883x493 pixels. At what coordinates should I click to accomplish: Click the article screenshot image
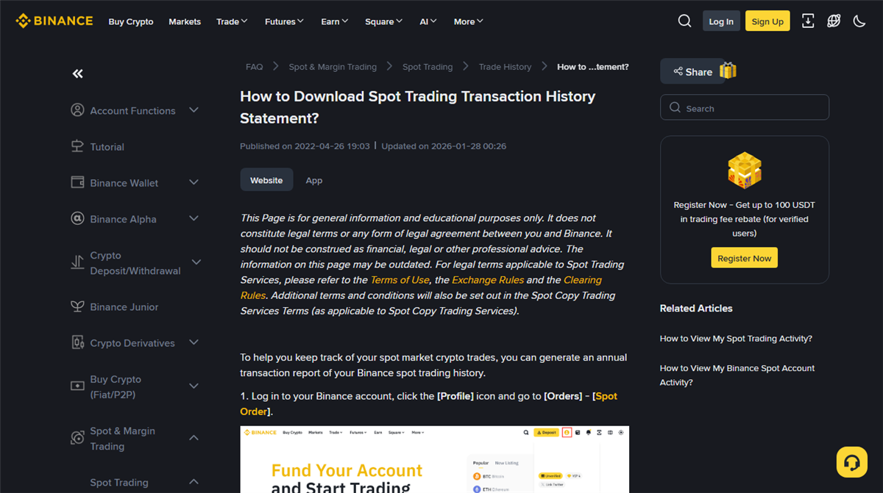[435, 459]
